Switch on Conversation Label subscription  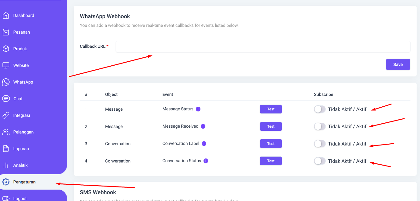tap(320, 144)
